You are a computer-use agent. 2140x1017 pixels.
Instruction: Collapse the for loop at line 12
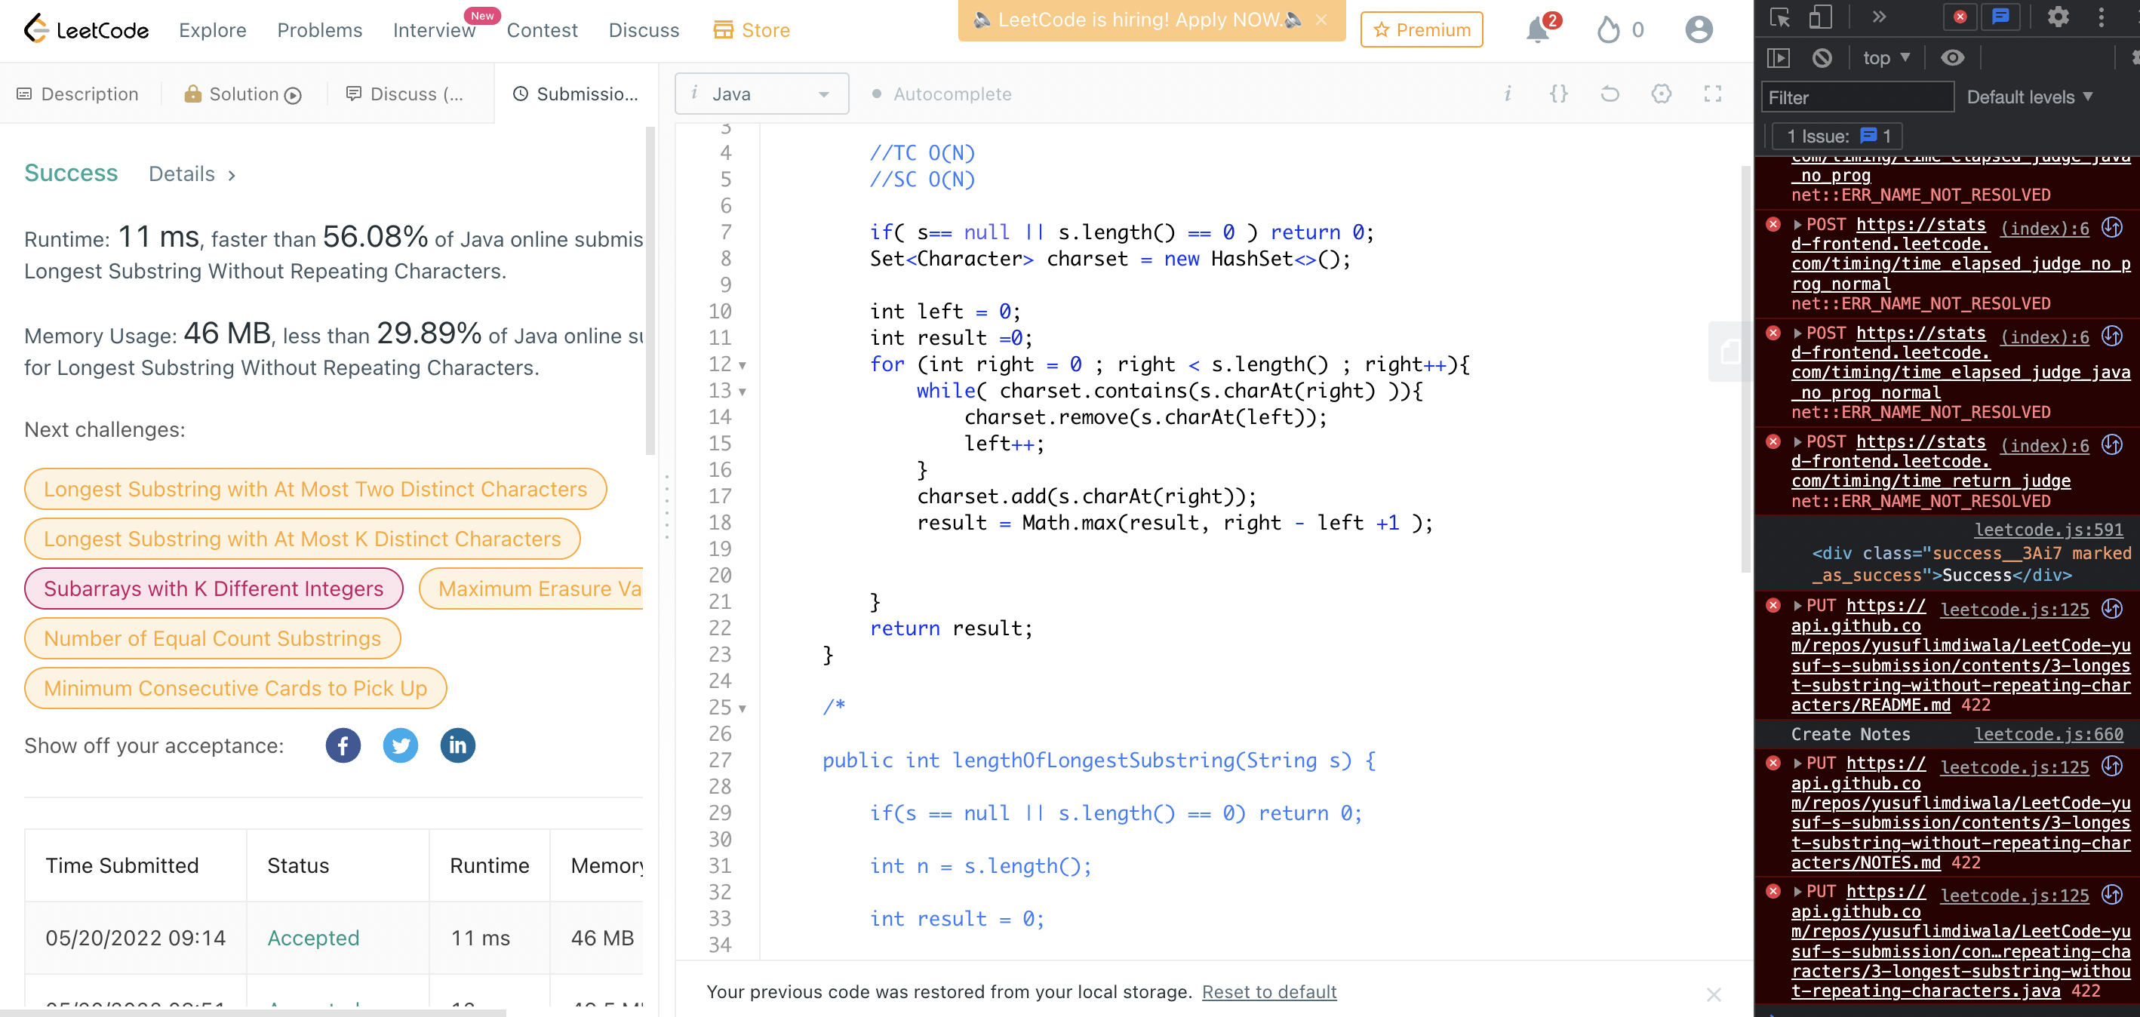tap(742, 364)
